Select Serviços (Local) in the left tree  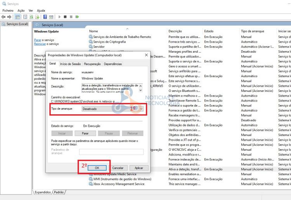point(17,24)
